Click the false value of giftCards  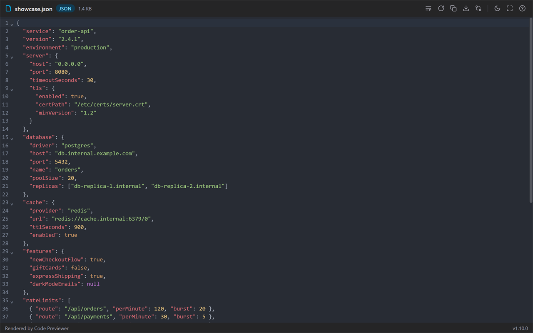[x=79, y=268]
